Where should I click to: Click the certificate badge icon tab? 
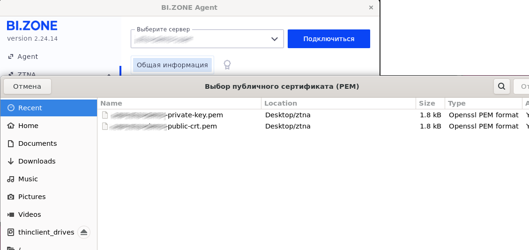(227, 64)
